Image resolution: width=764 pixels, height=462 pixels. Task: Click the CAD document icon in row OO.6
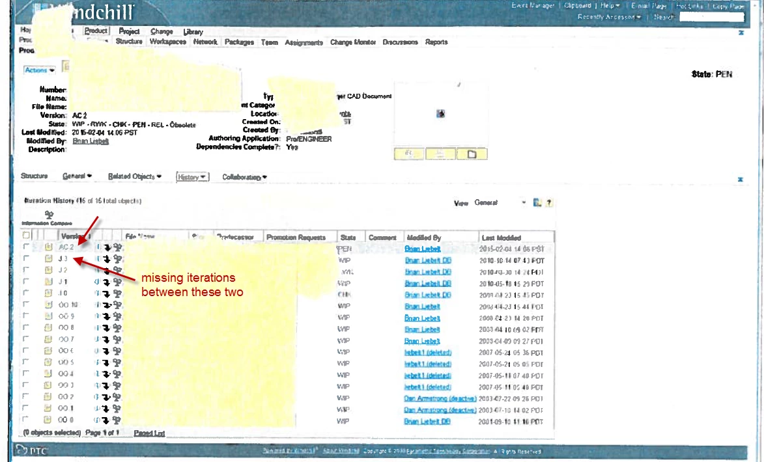pos(48,351)
